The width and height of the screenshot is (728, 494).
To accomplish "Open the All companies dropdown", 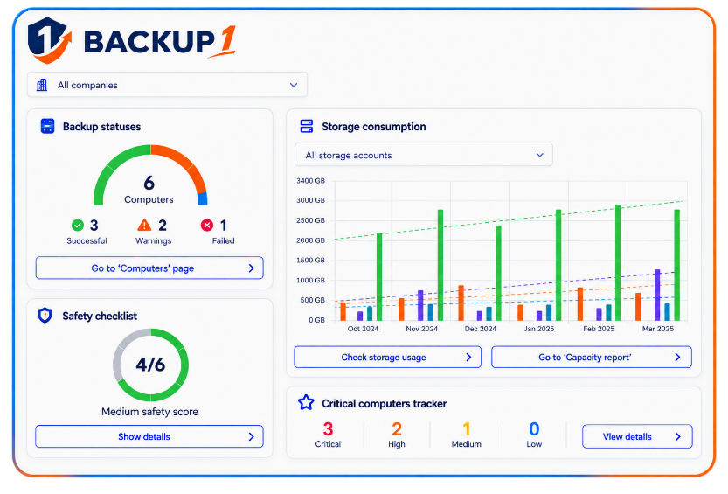I will (167, 85).
